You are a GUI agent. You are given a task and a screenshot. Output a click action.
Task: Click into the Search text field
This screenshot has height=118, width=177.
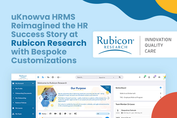86,77
